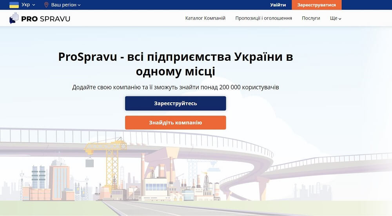The height and width of the screenshot is (216, 392).
Task: Click the text about 200 000 користувачів
Action: pyautogui.click(x=176, y=87)
